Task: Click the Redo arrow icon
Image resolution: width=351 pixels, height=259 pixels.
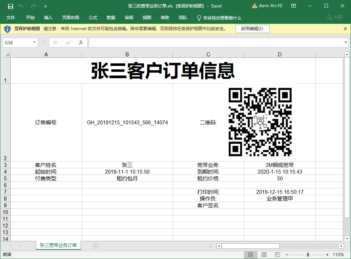Action: coord(33,6)
